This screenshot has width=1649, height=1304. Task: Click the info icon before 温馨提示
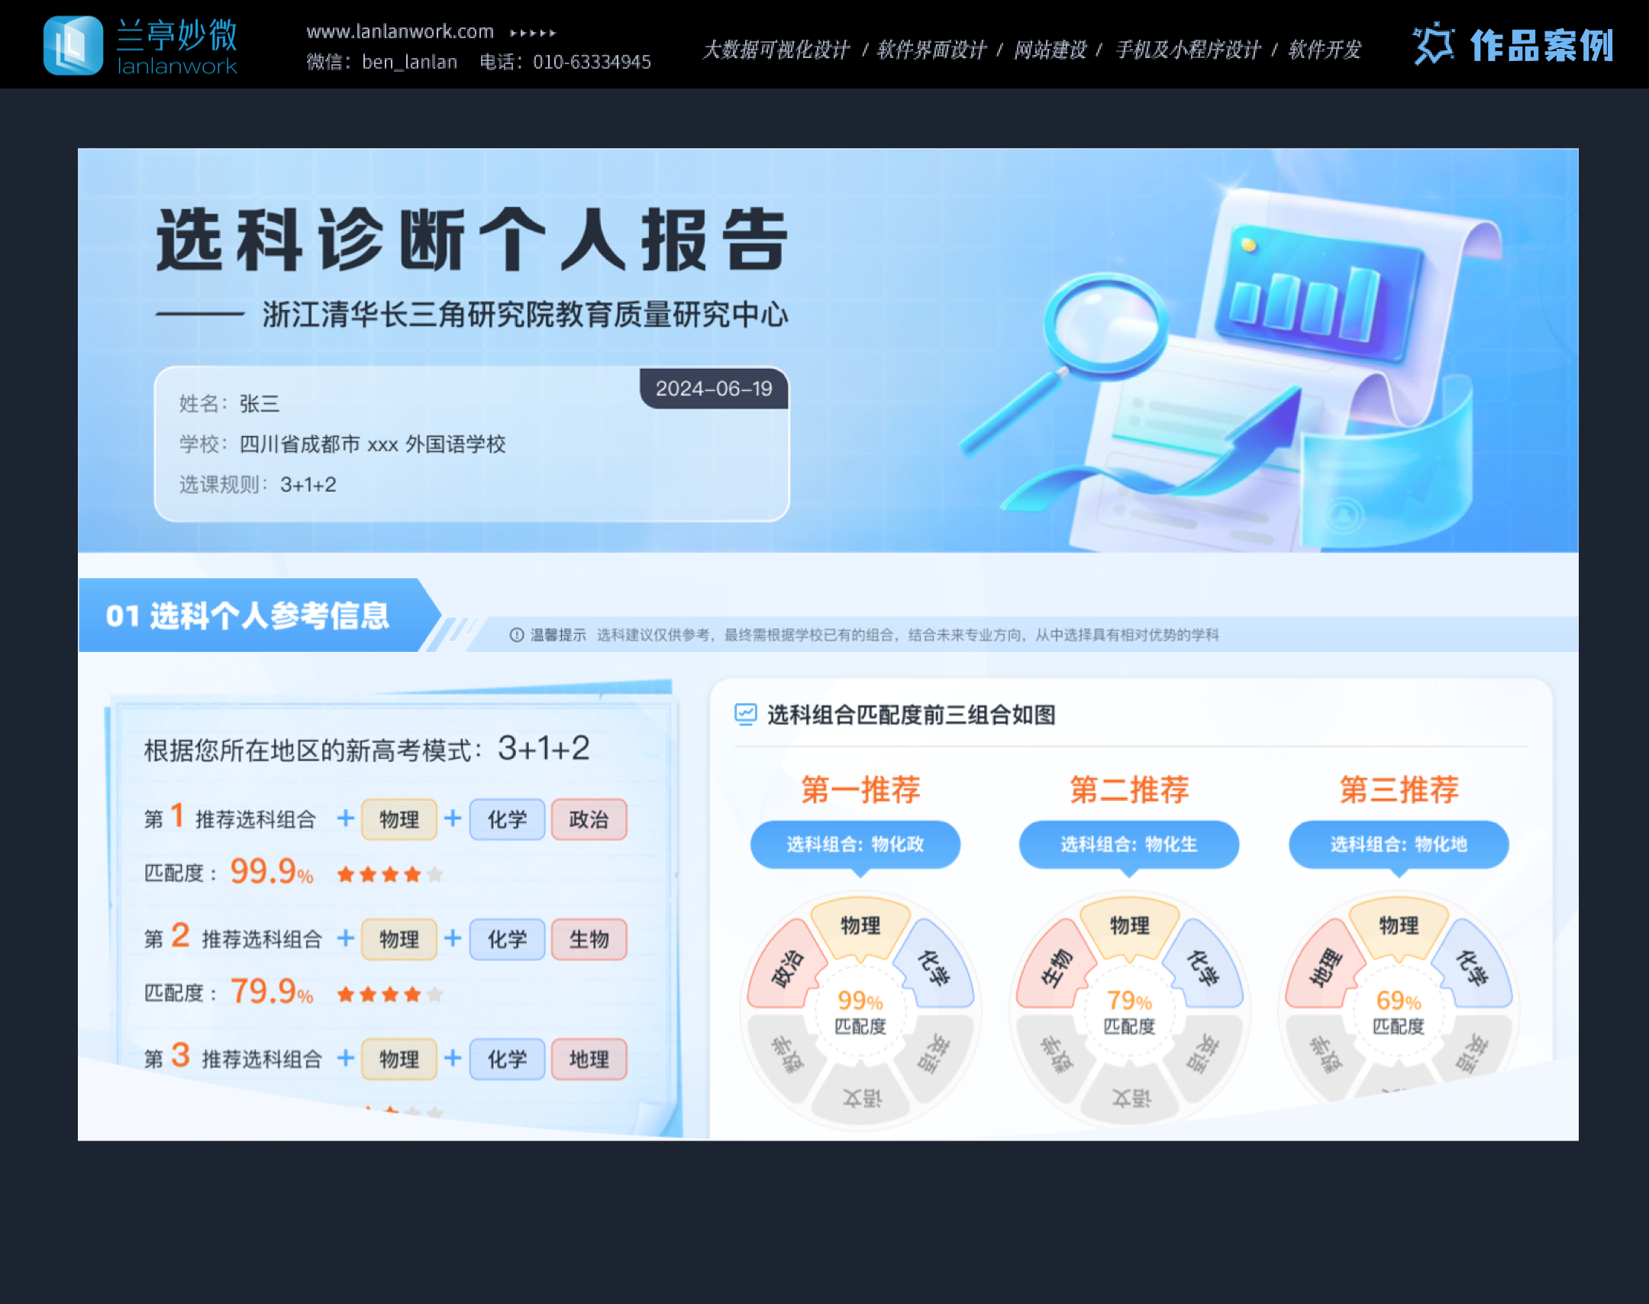tap(517, 635)
